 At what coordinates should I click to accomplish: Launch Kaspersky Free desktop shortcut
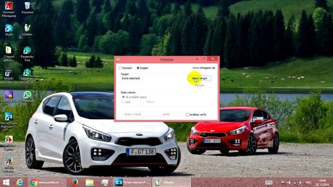pyautogui.click(x=27, y=54)
